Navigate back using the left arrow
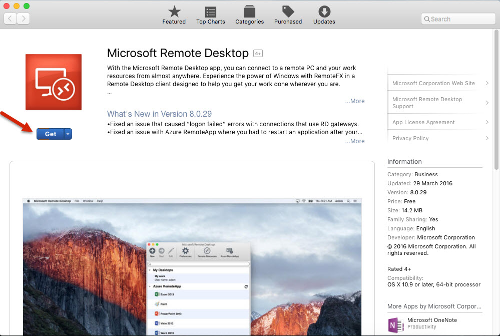Image resolution: width=500 pixels, height=336 pixels. [x=10, y=18]
